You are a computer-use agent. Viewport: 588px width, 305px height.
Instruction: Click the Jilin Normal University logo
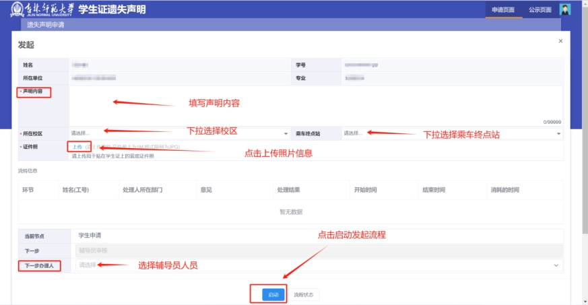pos(41,9)
